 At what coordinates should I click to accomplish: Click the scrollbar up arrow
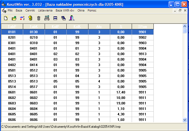click(185, 26)
